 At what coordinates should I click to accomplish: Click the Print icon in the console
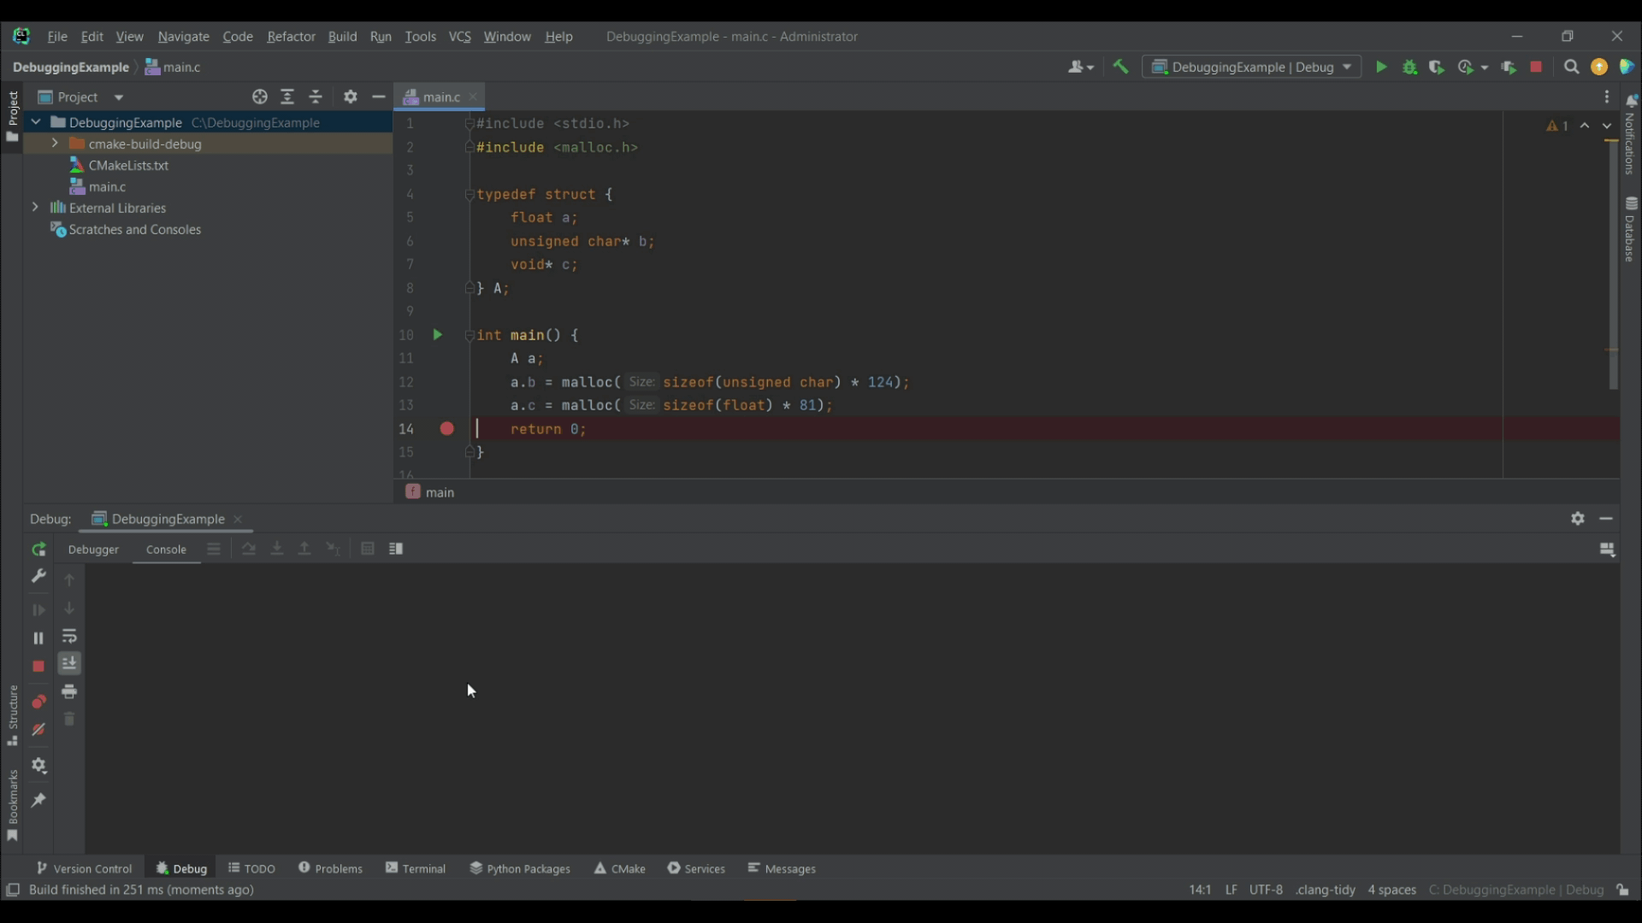pyautogui.click(x=69, y=691)
